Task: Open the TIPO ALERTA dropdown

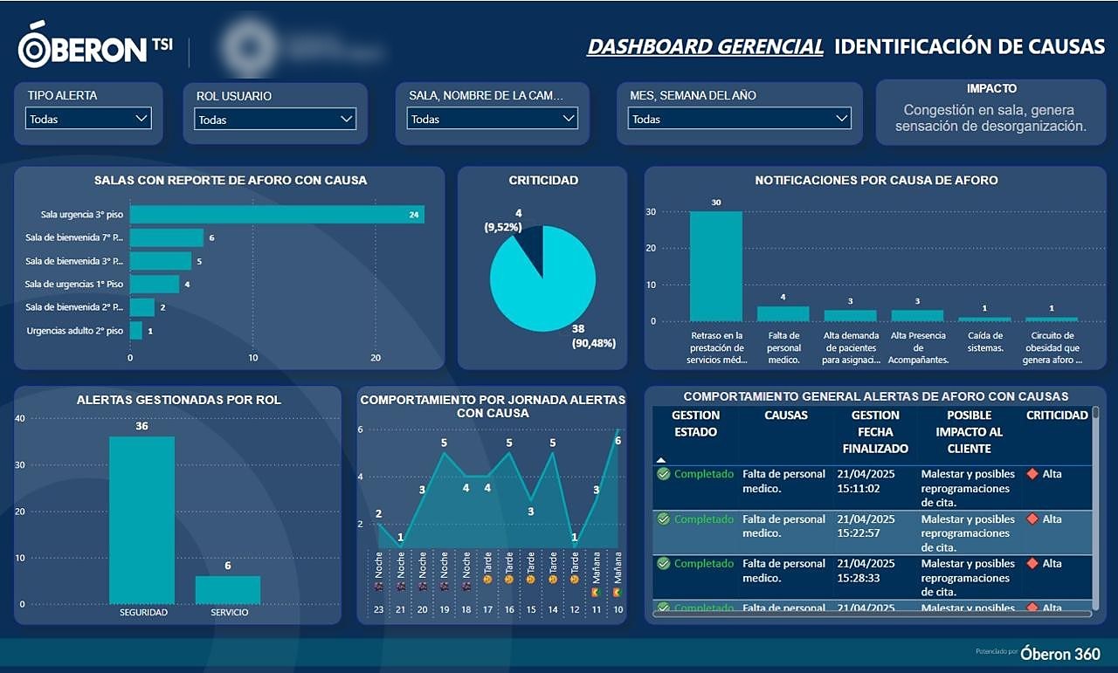Action: pyautogui.click(x=88, y=119)
